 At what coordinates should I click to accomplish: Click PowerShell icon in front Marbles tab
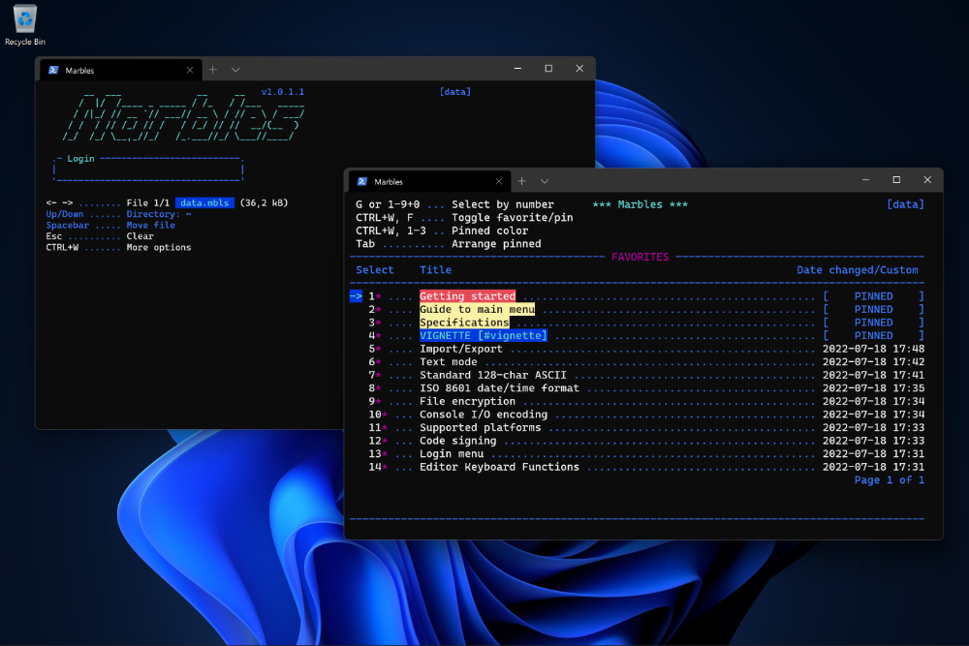tap(362, 181)
